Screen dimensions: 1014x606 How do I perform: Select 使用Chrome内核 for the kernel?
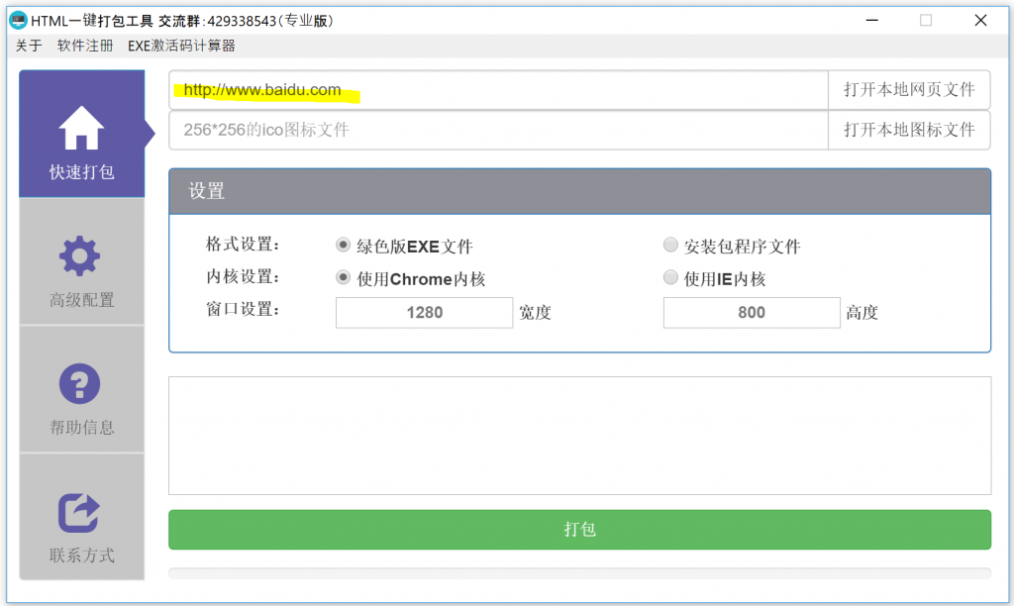click(343, 277)
